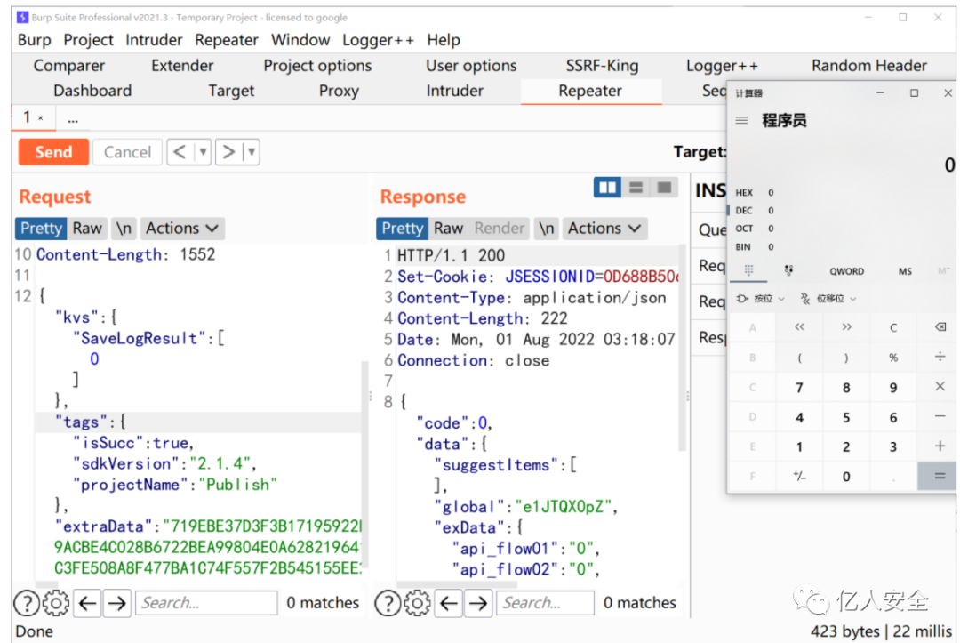
Task: Switch to top-bottom split layout icon
Action: pyautogui.click(x=636, y=188)
